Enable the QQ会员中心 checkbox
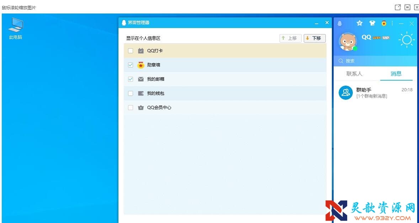This screenshot has width=419, height=223. point(131,108)
